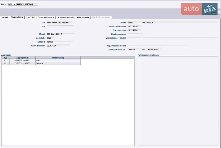This screenshot has width=221, height=148.
Task: Sort by Aggregate-Nr. column header
Action: coord(23,58)
